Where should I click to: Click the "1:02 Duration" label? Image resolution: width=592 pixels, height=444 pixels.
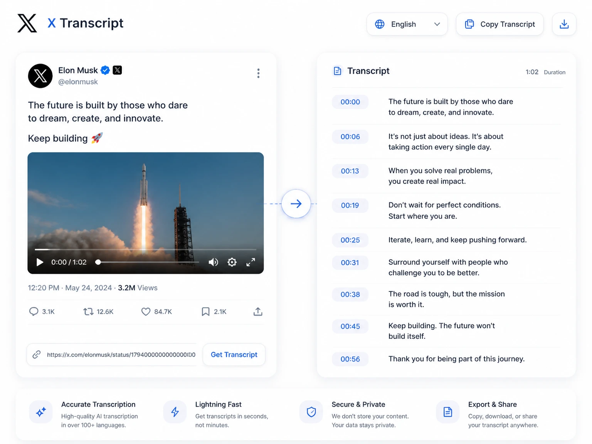tap(545, 72)
